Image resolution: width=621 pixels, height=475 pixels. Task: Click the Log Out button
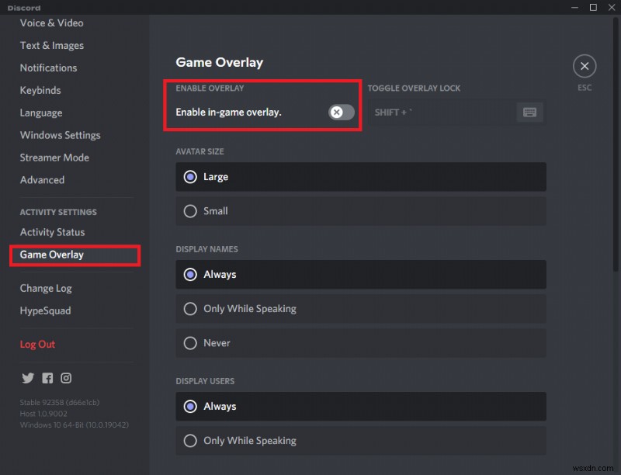point(37,344)
